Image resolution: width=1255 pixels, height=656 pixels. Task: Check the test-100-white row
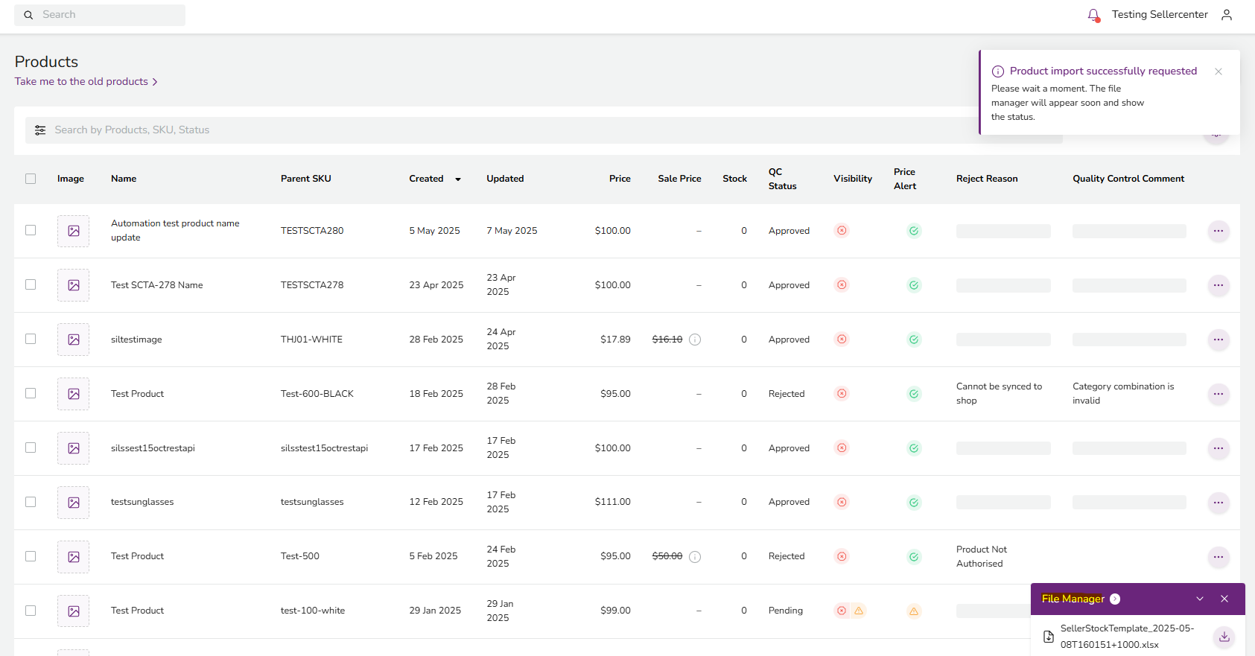coord(31,611)
